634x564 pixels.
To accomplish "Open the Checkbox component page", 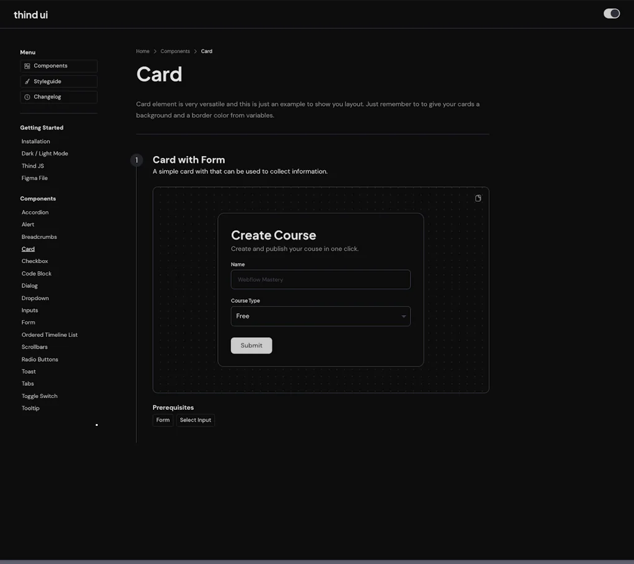I will [35, 261].
